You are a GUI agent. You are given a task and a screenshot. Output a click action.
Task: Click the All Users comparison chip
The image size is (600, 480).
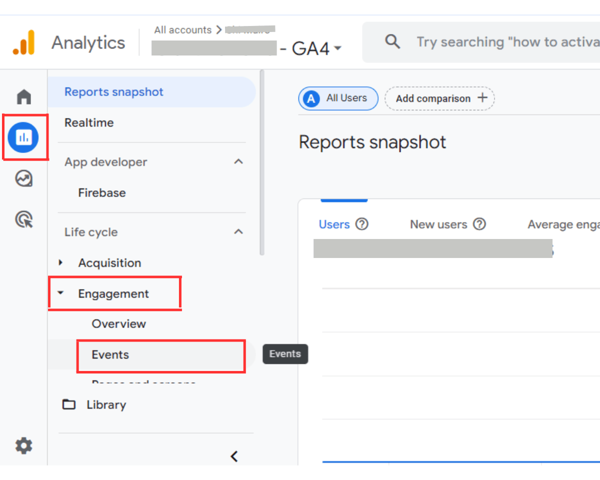coord(338,98)
